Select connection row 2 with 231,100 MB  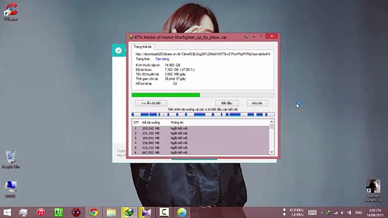tap(201, 133)
